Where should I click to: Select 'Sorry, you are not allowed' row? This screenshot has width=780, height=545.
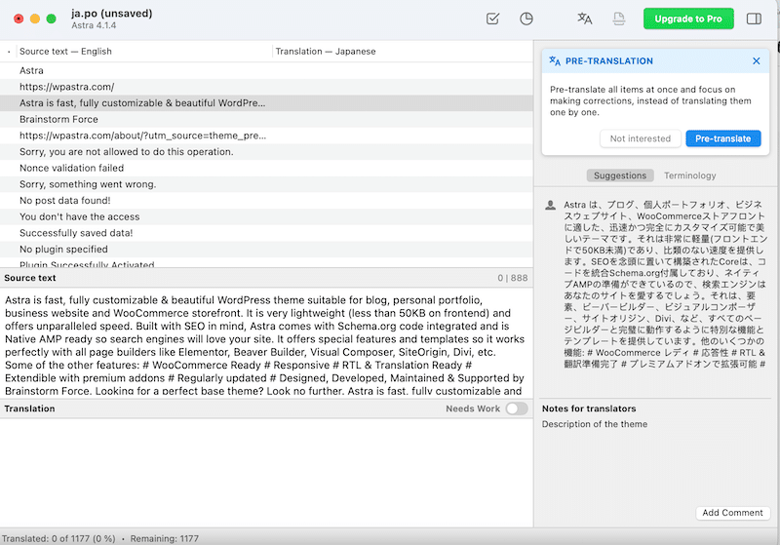pos(266,152)
